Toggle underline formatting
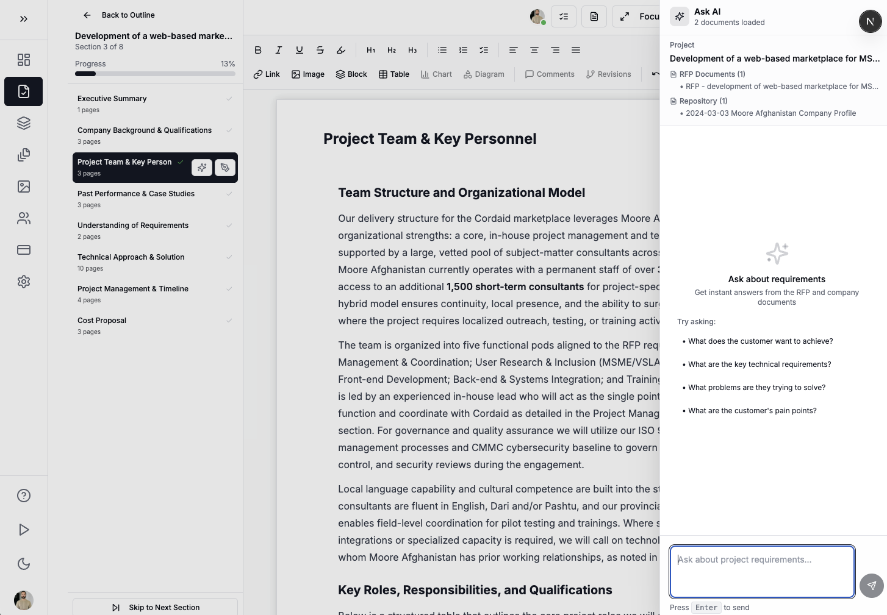Image resolution: width=887 pixels, height=615 pixels. [300, 50]
